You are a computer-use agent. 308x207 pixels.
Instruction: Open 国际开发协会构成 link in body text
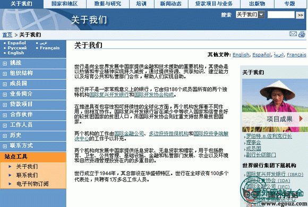pyautogui.click(x=154, y=94)
